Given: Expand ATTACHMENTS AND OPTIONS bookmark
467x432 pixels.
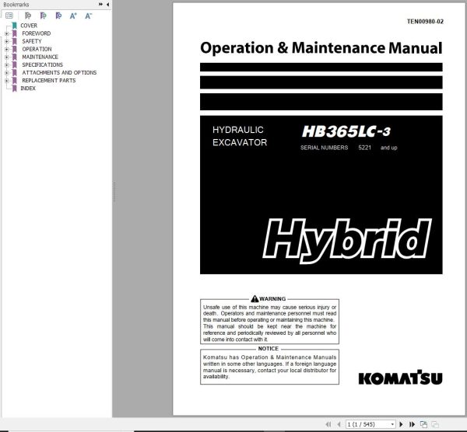Looking at the screenshot, I should coord(6,72).
